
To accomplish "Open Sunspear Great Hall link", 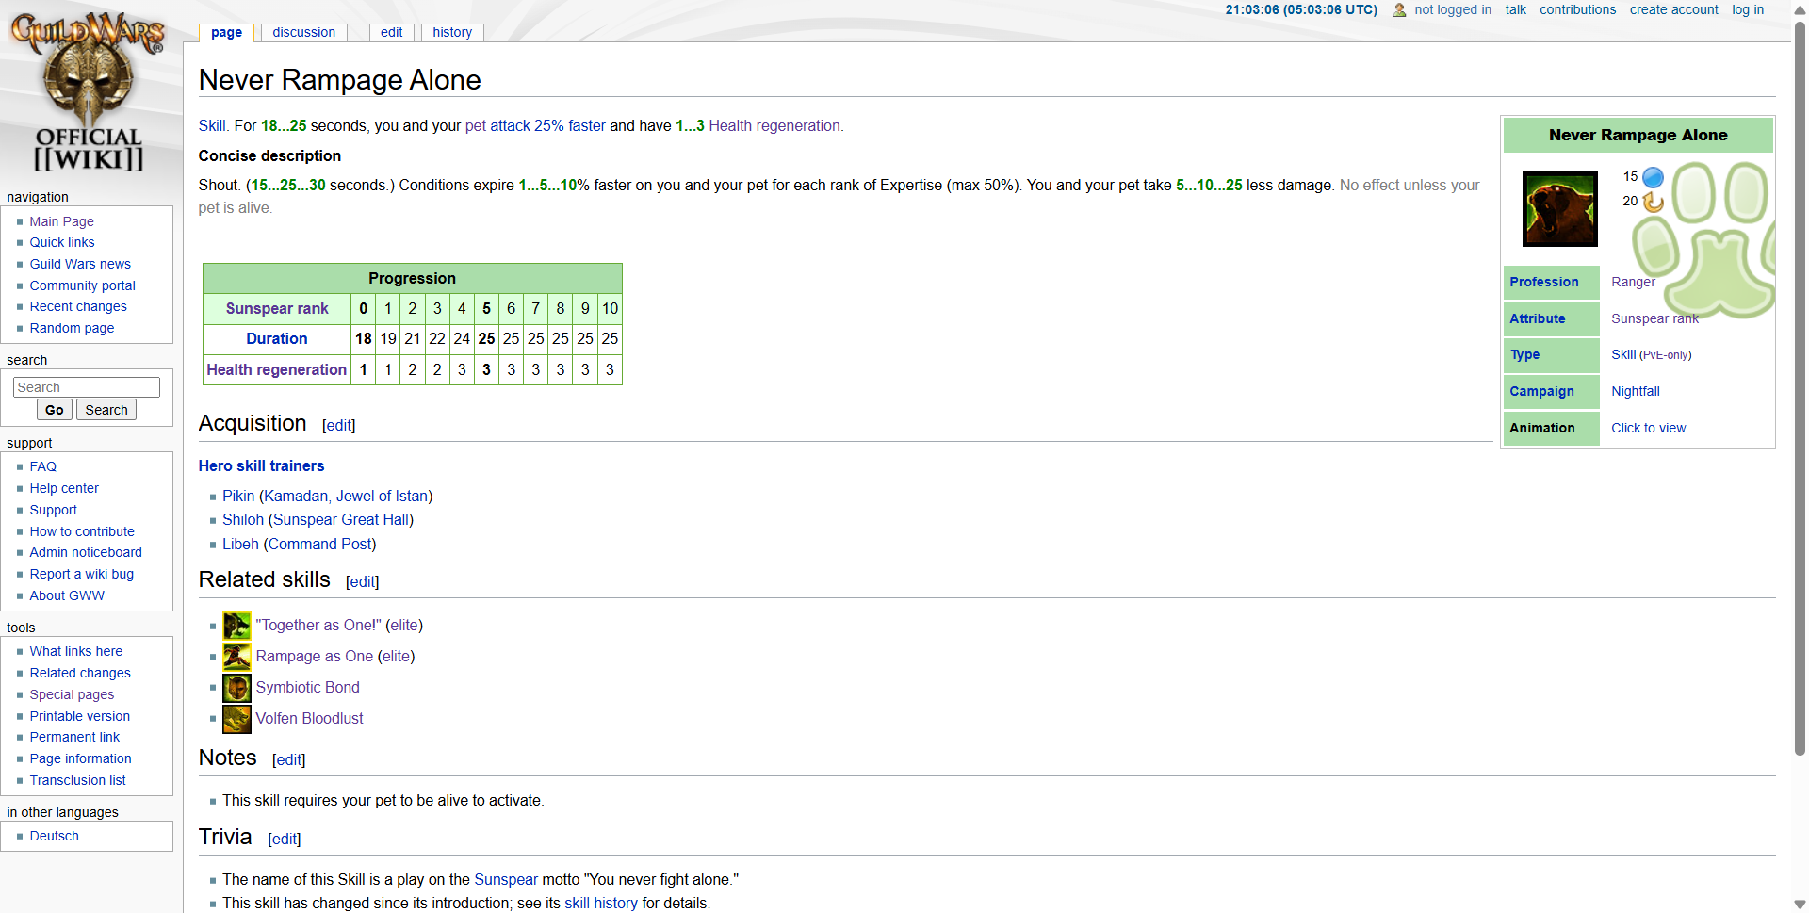I will pos(341,520).
